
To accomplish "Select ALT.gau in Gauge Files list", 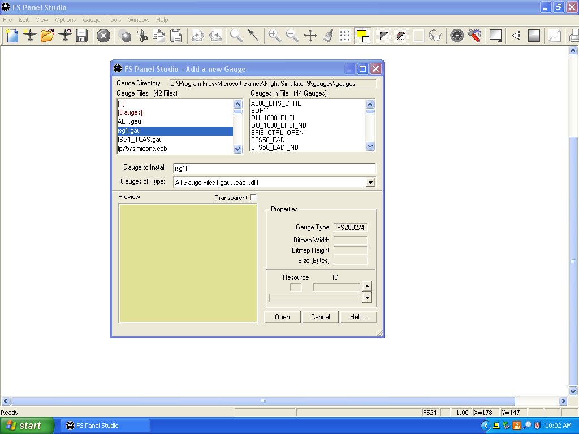I will coord(175,121).
